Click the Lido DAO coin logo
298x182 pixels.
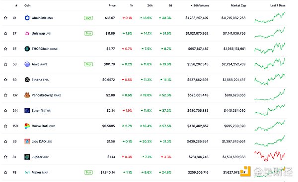tap(27, 141)
